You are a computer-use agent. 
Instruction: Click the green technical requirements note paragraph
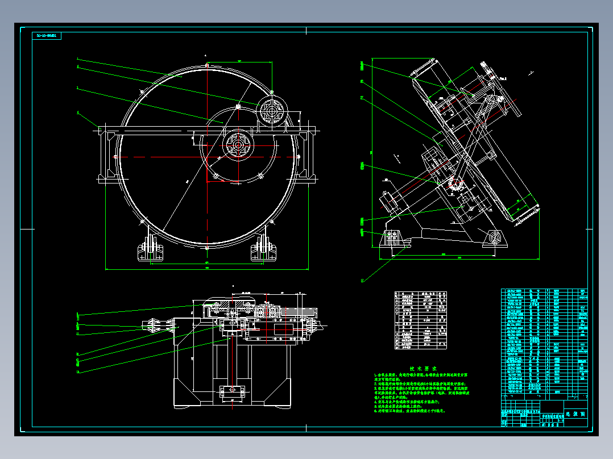(x=421, y=393)
